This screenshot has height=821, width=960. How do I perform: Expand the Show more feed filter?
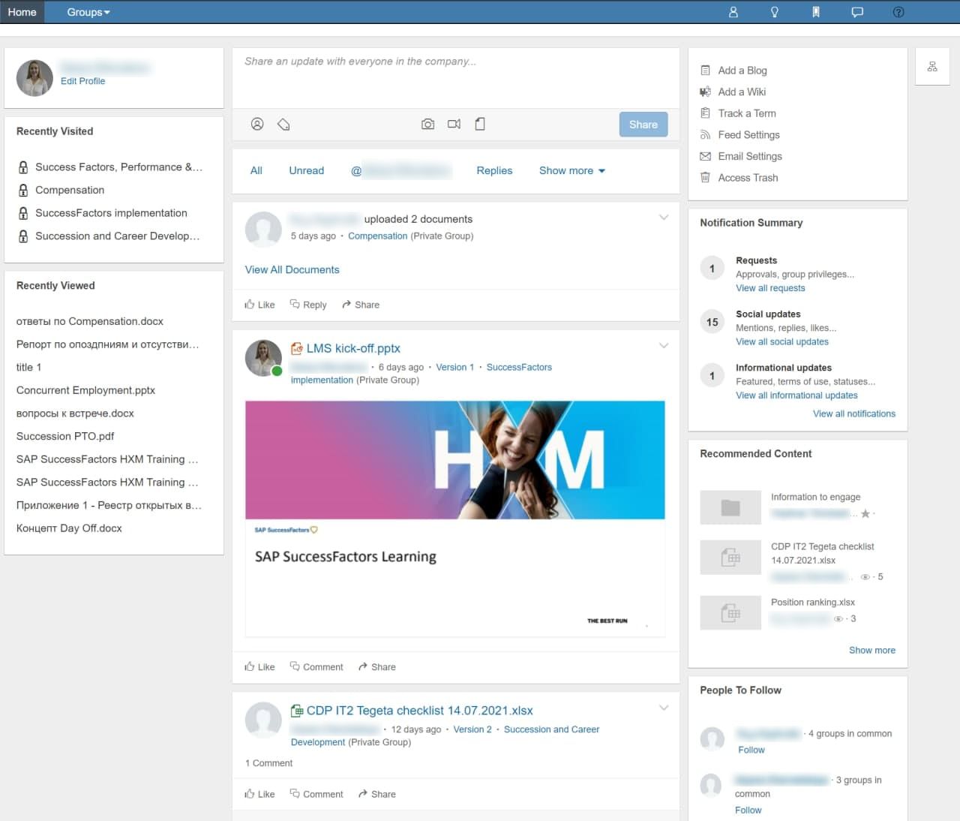point(572,171)
